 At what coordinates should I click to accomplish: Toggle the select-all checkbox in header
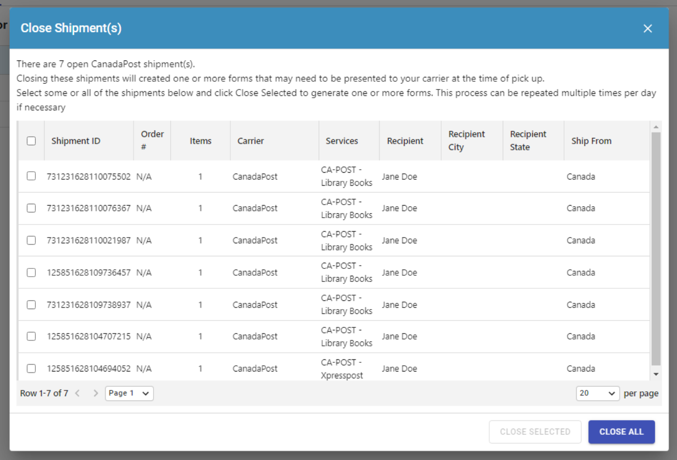(31, 141)
